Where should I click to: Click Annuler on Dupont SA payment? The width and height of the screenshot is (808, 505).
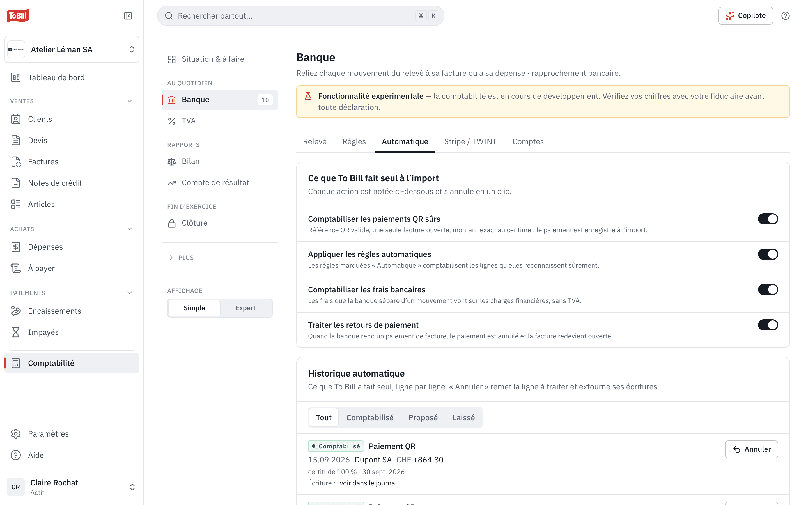pos(751,449)
